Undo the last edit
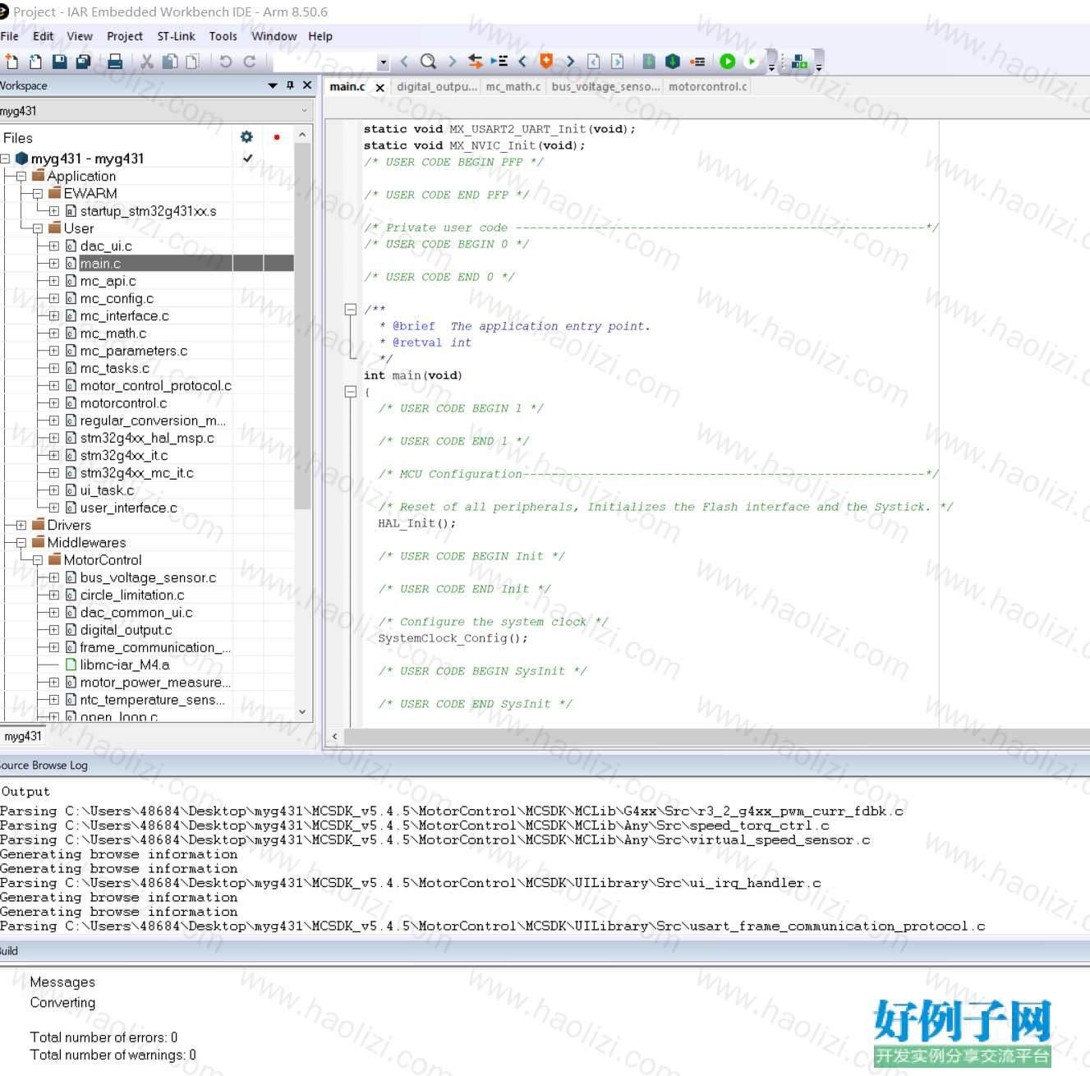This screenshot has width=1090, height=1076. pyautogui.click(x=225, y=62)
